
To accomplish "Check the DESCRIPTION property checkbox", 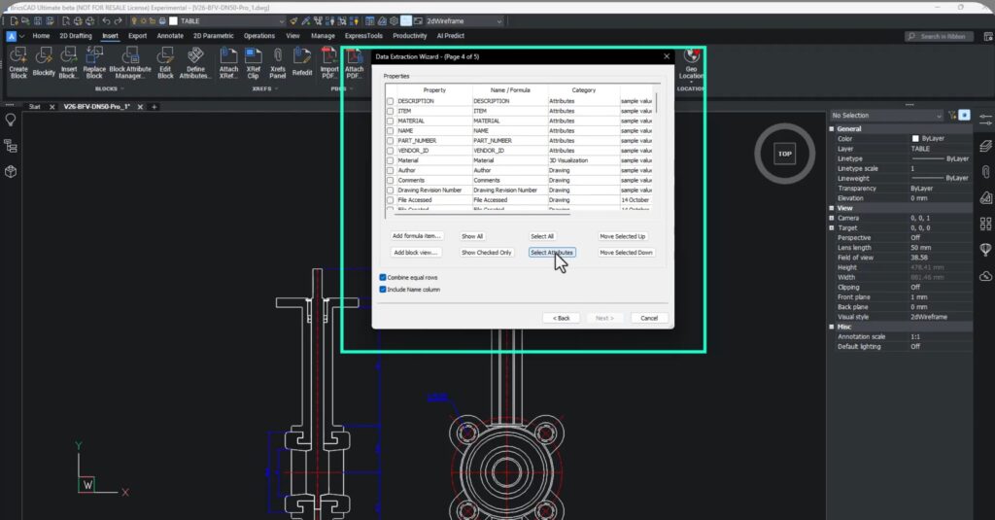I will (391, 102).
